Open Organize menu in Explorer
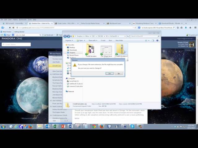 click(69, 40)
